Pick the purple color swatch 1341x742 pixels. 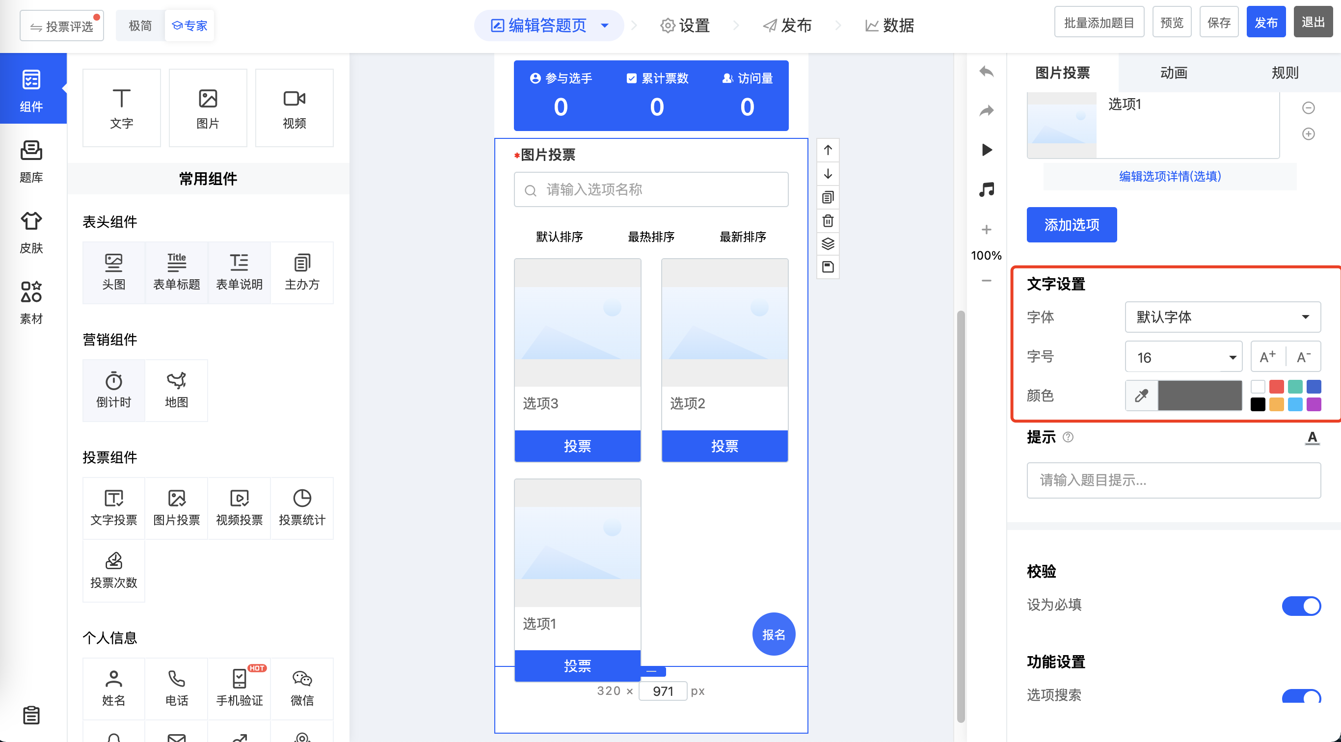click(x=1314, y=404)
